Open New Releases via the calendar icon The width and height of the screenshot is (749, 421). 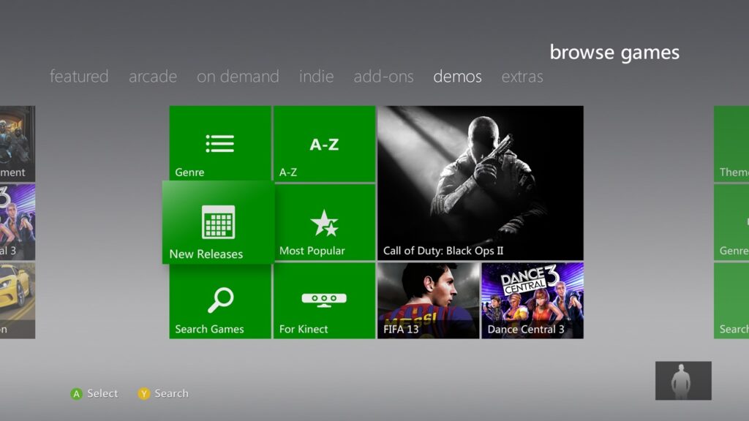point(218,219)
